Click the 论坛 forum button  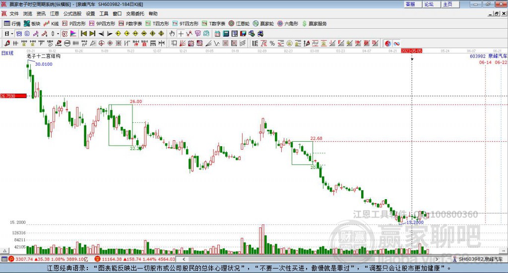pyautogui.click(x=432, y=4)
